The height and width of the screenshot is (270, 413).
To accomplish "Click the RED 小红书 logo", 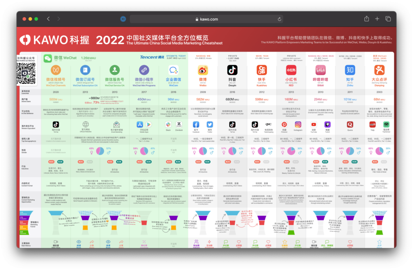I will point(291,70).
